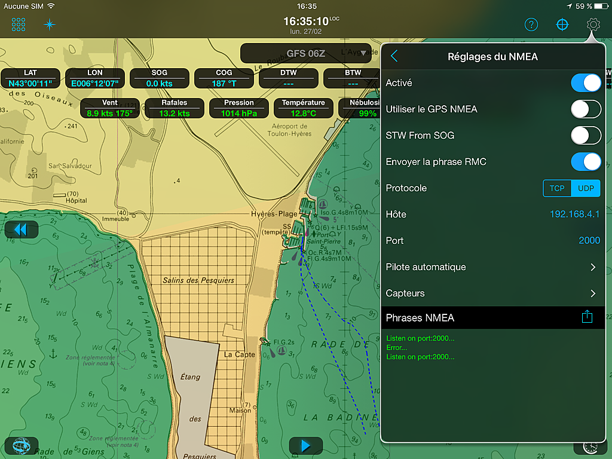Rewind with the double left arrow button
Image resolution: width=612 pixels, height=459 pixels.
(x=21, y=229)
